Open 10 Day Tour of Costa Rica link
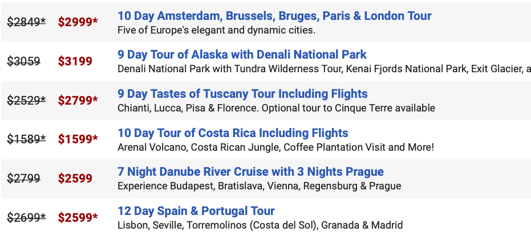Screen dimensions: 531x236 [233, 133]
